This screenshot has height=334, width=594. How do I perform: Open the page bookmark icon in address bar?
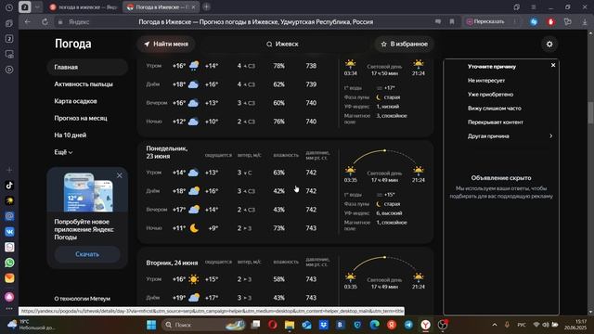pyautogui.click(x=452, y=22)
